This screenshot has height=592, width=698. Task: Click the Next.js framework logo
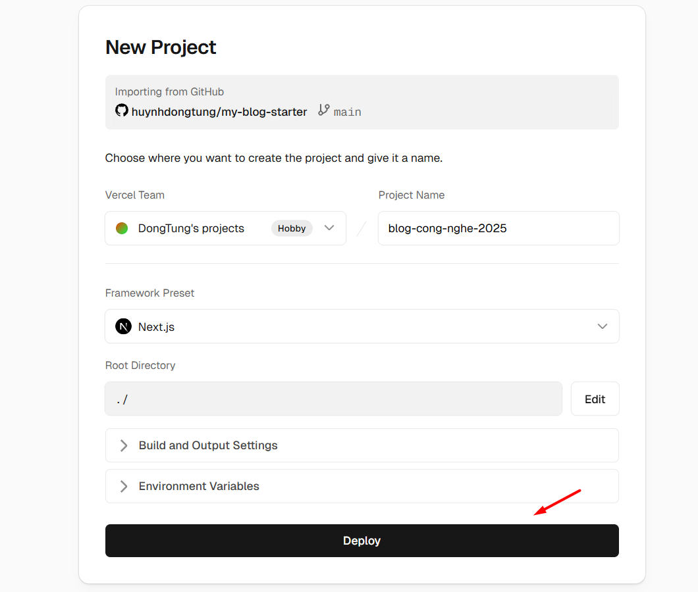(x=123, y=326)
